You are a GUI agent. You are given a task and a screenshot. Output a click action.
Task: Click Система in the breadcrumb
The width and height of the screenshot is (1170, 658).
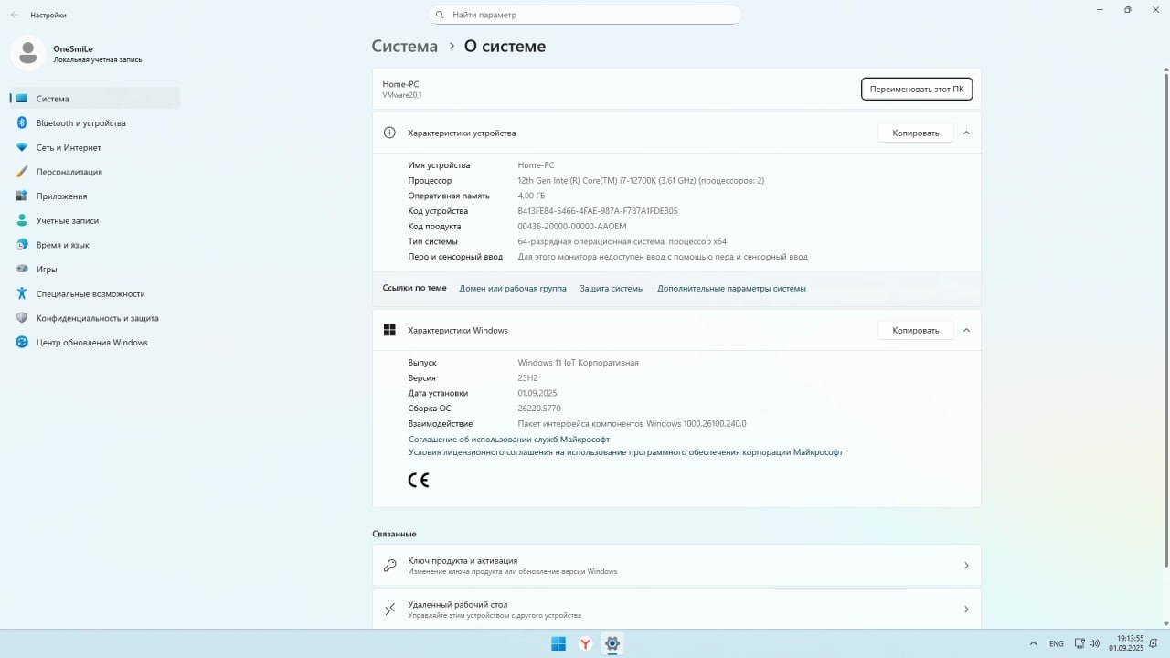(x=405, y=46)
